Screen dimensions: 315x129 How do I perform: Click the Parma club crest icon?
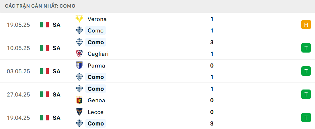[79, 65]
